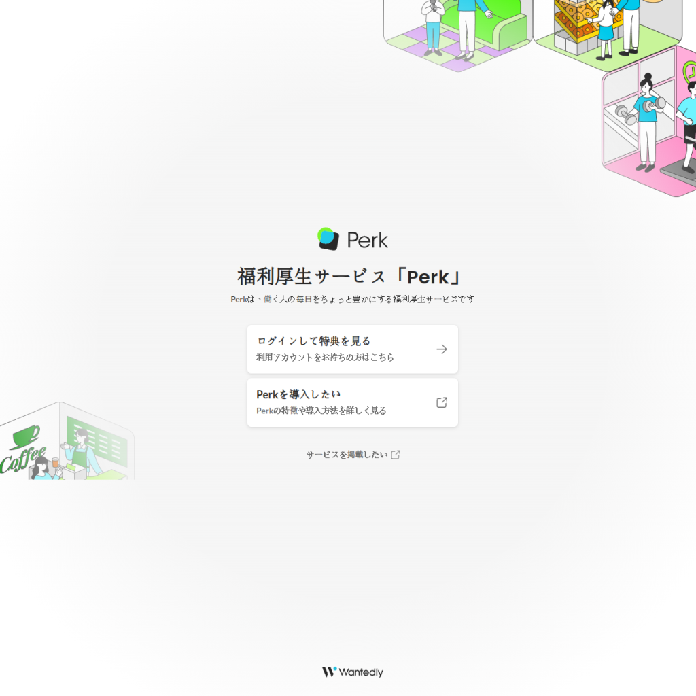This screenshot has height=696, width=696.
Task: Click the external link icon on the Perk導入 card
Action: point(442,402)
